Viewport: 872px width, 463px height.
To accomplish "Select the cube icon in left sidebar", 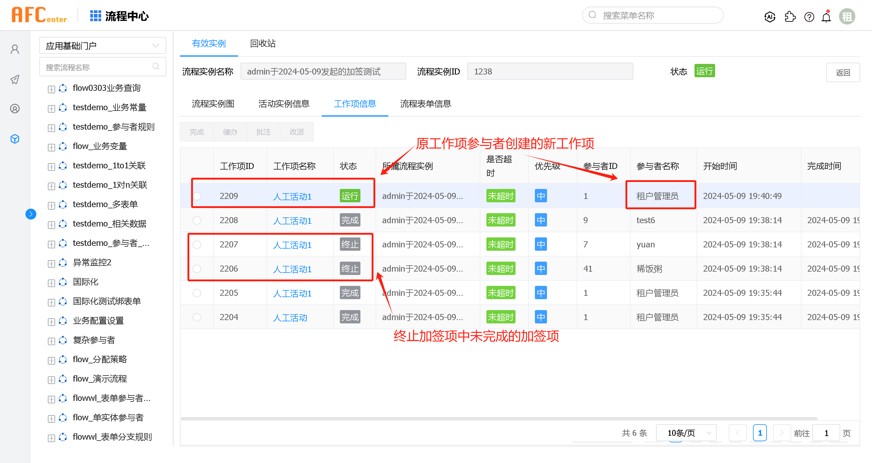I will 15,139.
